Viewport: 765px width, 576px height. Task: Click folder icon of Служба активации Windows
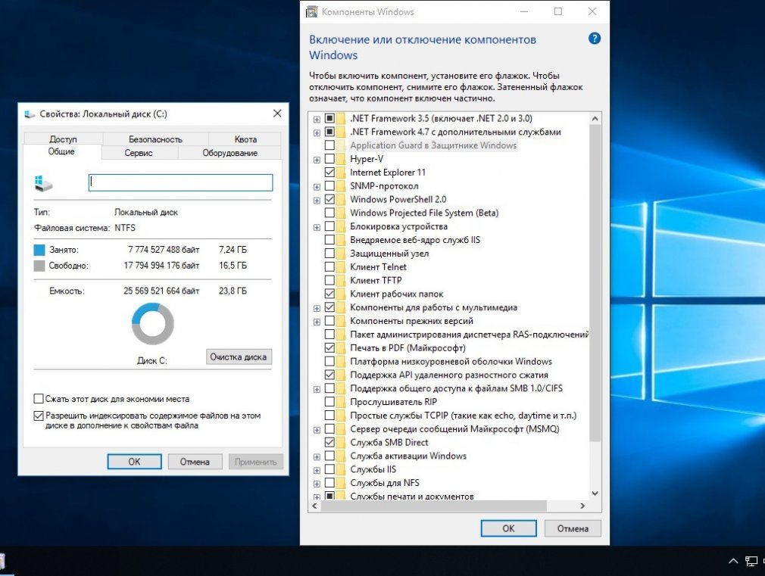(x=341, y=456)
